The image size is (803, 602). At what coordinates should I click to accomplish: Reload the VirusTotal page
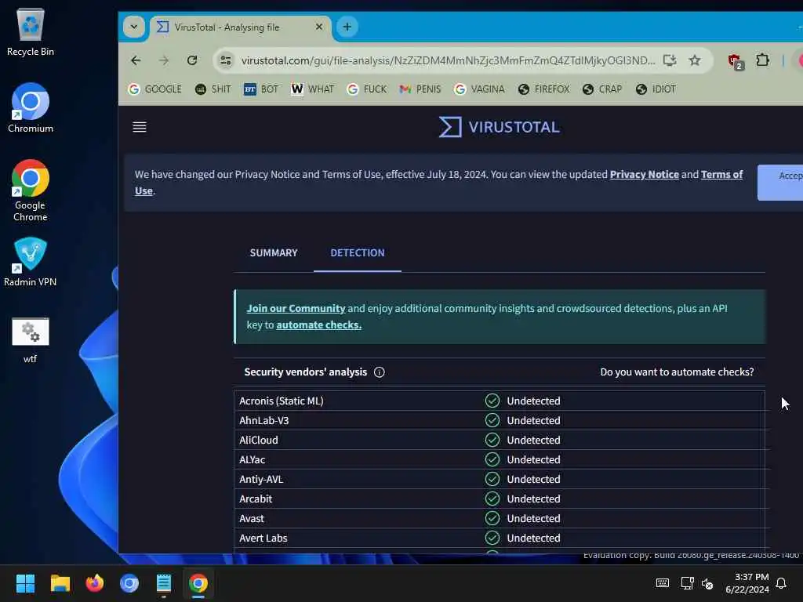coord(192,60)
